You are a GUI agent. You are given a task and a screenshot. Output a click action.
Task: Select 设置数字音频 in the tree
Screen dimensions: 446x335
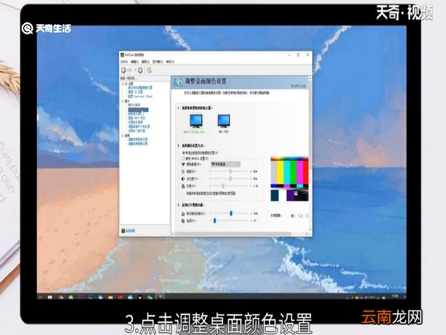tap(135, 122)
